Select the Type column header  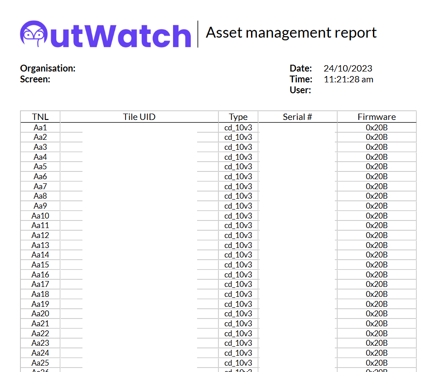tap(238, 116)
